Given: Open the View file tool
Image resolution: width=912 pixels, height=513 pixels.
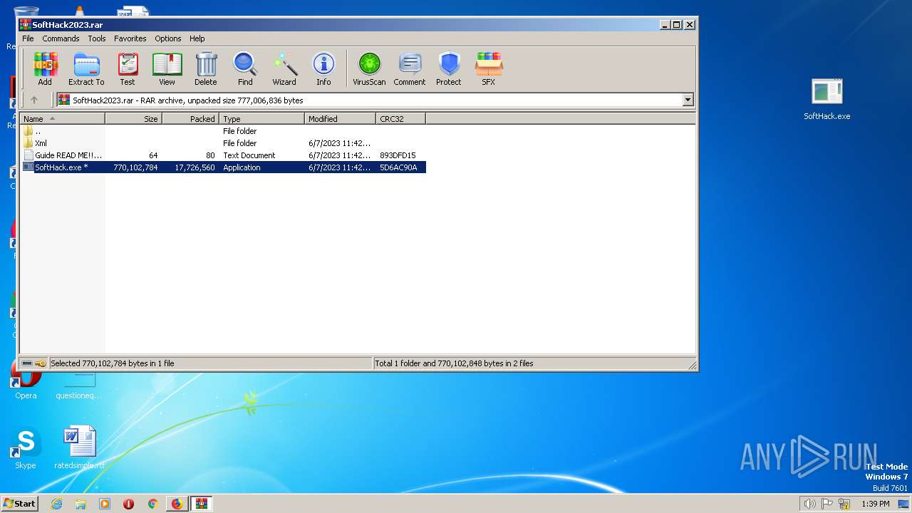Looking at the screenshot, I should 167,68.
